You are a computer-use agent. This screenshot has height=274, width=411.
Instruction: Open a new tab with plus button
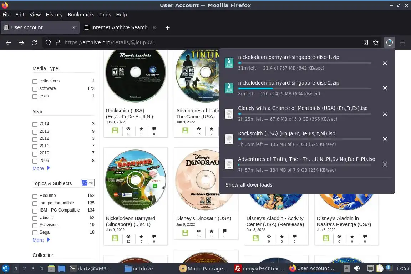pos(167,27)
